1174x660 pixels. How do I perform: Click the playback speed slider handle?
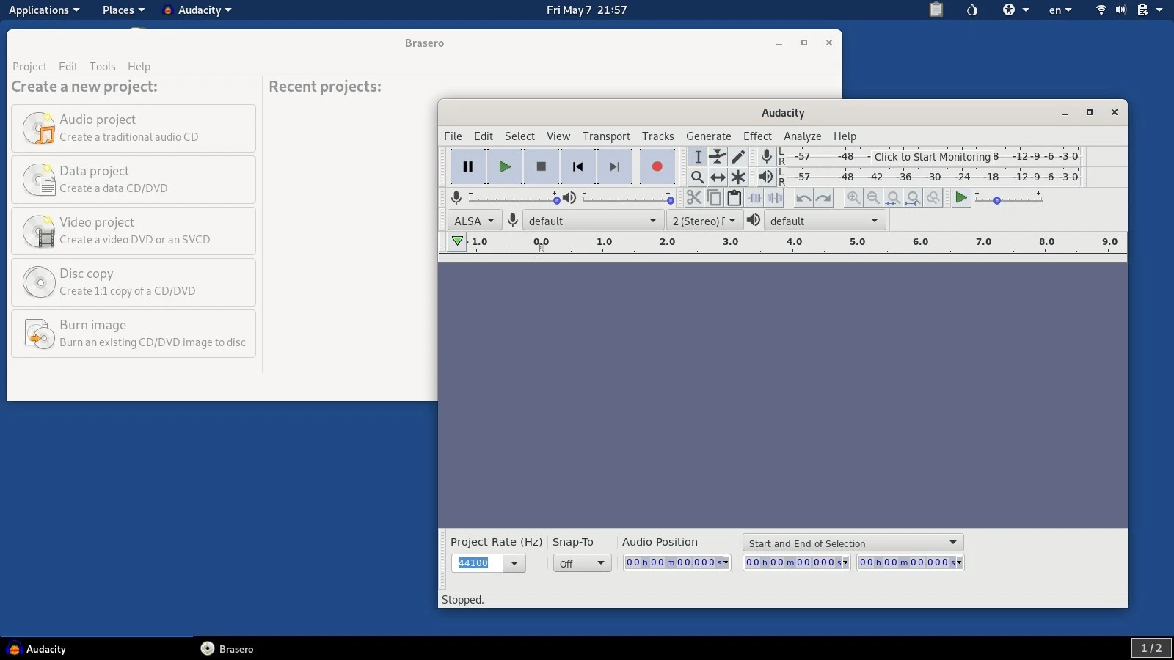coord(996,200)
